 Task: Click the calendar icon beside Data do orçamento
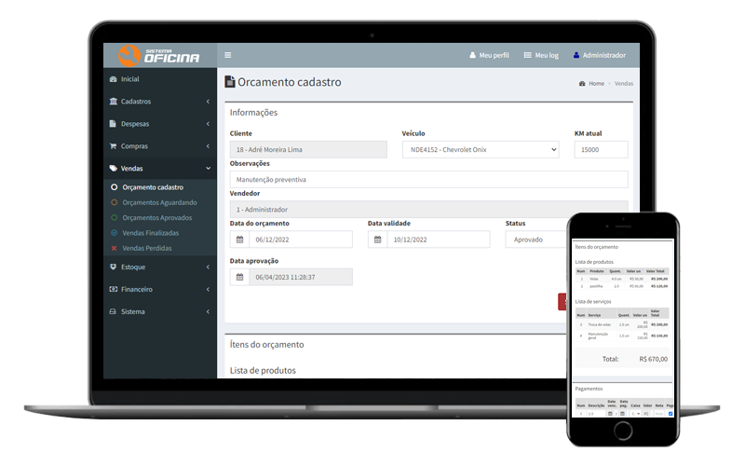pyautogui.click(x=239, y=240)
